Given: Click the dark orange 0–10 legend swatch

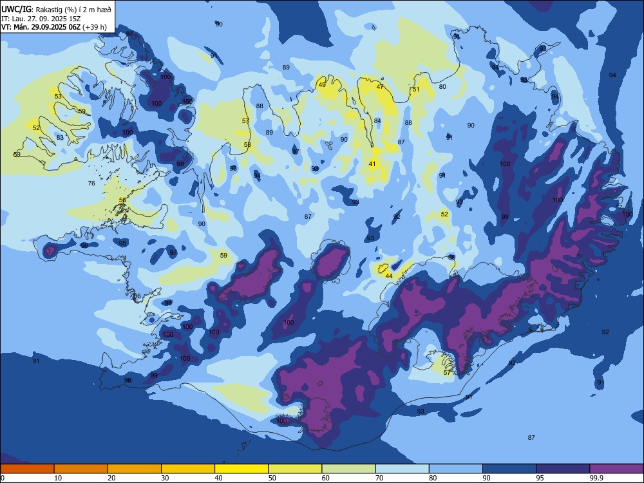Looking at the screenshot, I should (x=27, y=469).
